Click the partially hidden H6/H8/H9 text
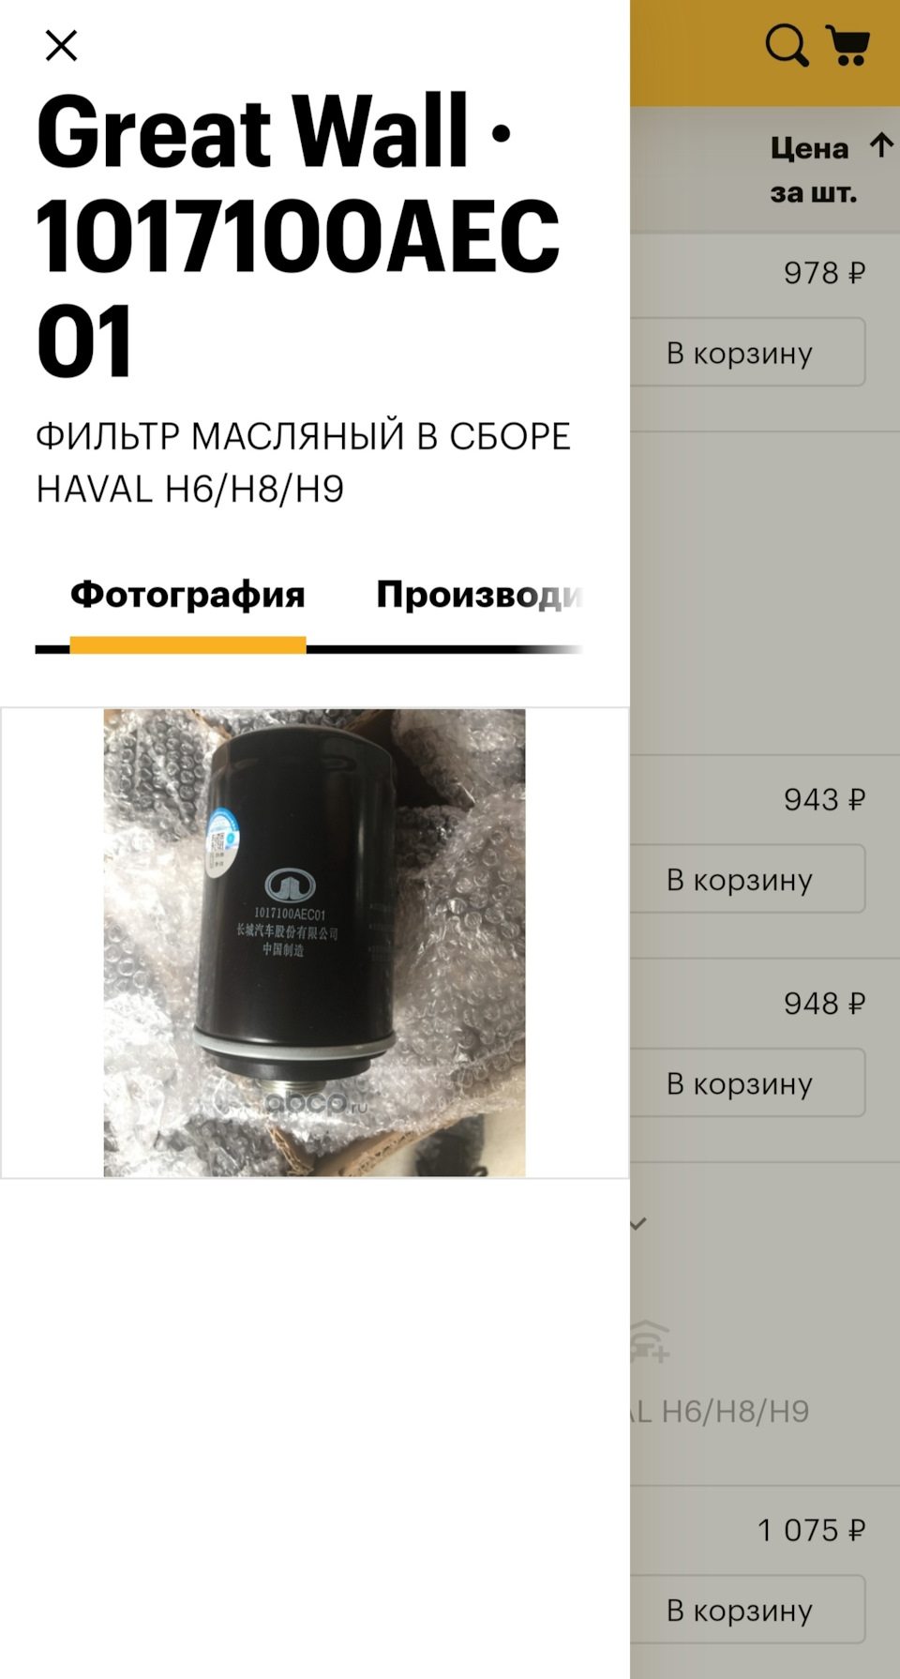The width and height of the screenshot is (900, 1679). tap(720, 1411)
